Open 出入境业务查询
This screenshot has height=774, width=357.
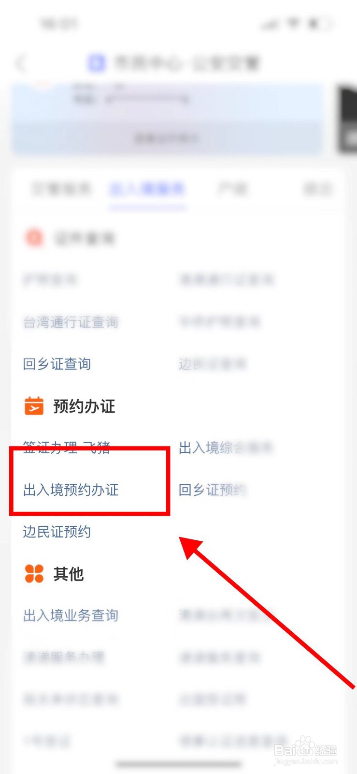point(71,615)
